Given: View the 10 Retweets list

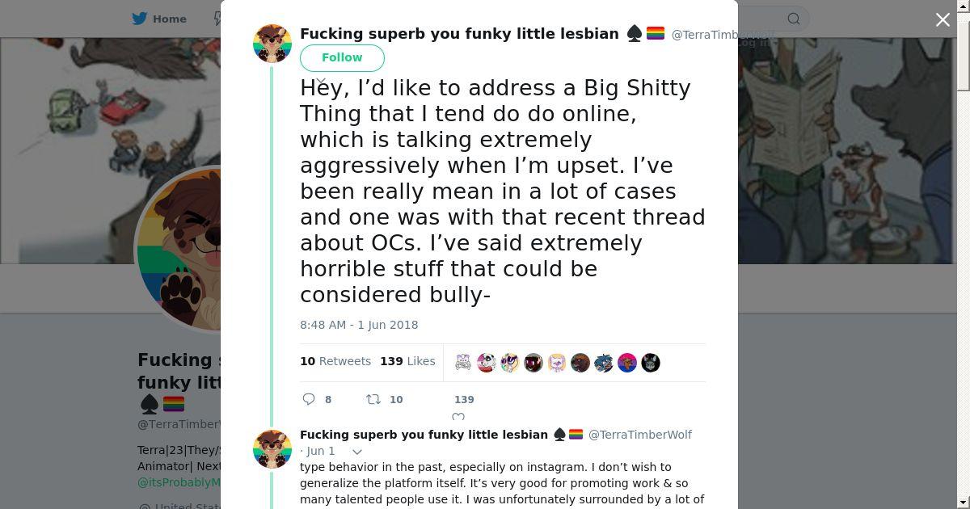Looking at the screenshot, I should tap(335, 361).
